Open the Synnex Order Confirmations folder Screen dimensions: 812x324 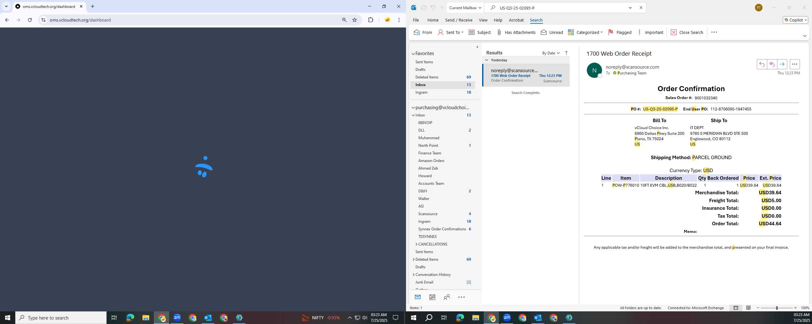(x=443, y=229)
